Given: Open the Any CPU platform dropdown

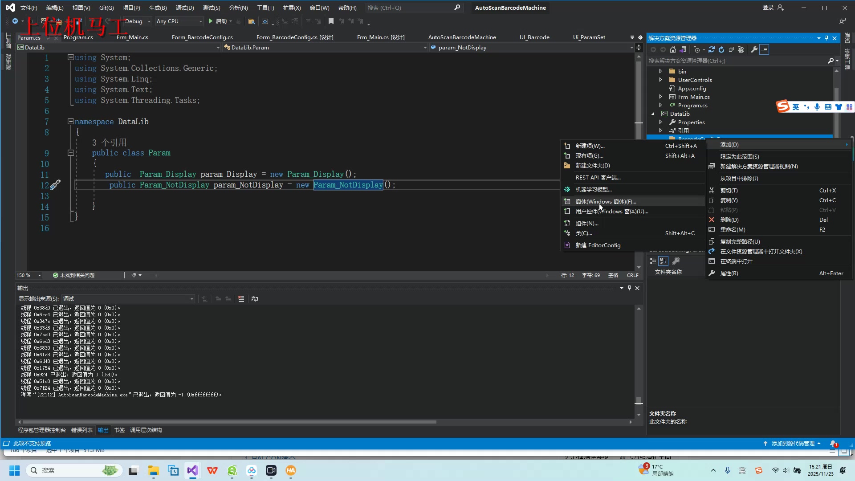Looking at the screenshot, I should coord(179,21).
